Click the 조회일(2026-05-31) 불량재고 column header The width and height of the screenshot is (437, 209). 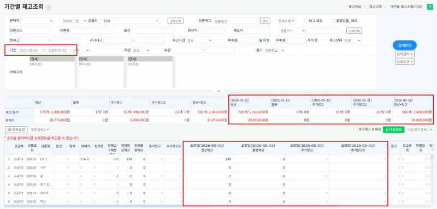point(258,148)
